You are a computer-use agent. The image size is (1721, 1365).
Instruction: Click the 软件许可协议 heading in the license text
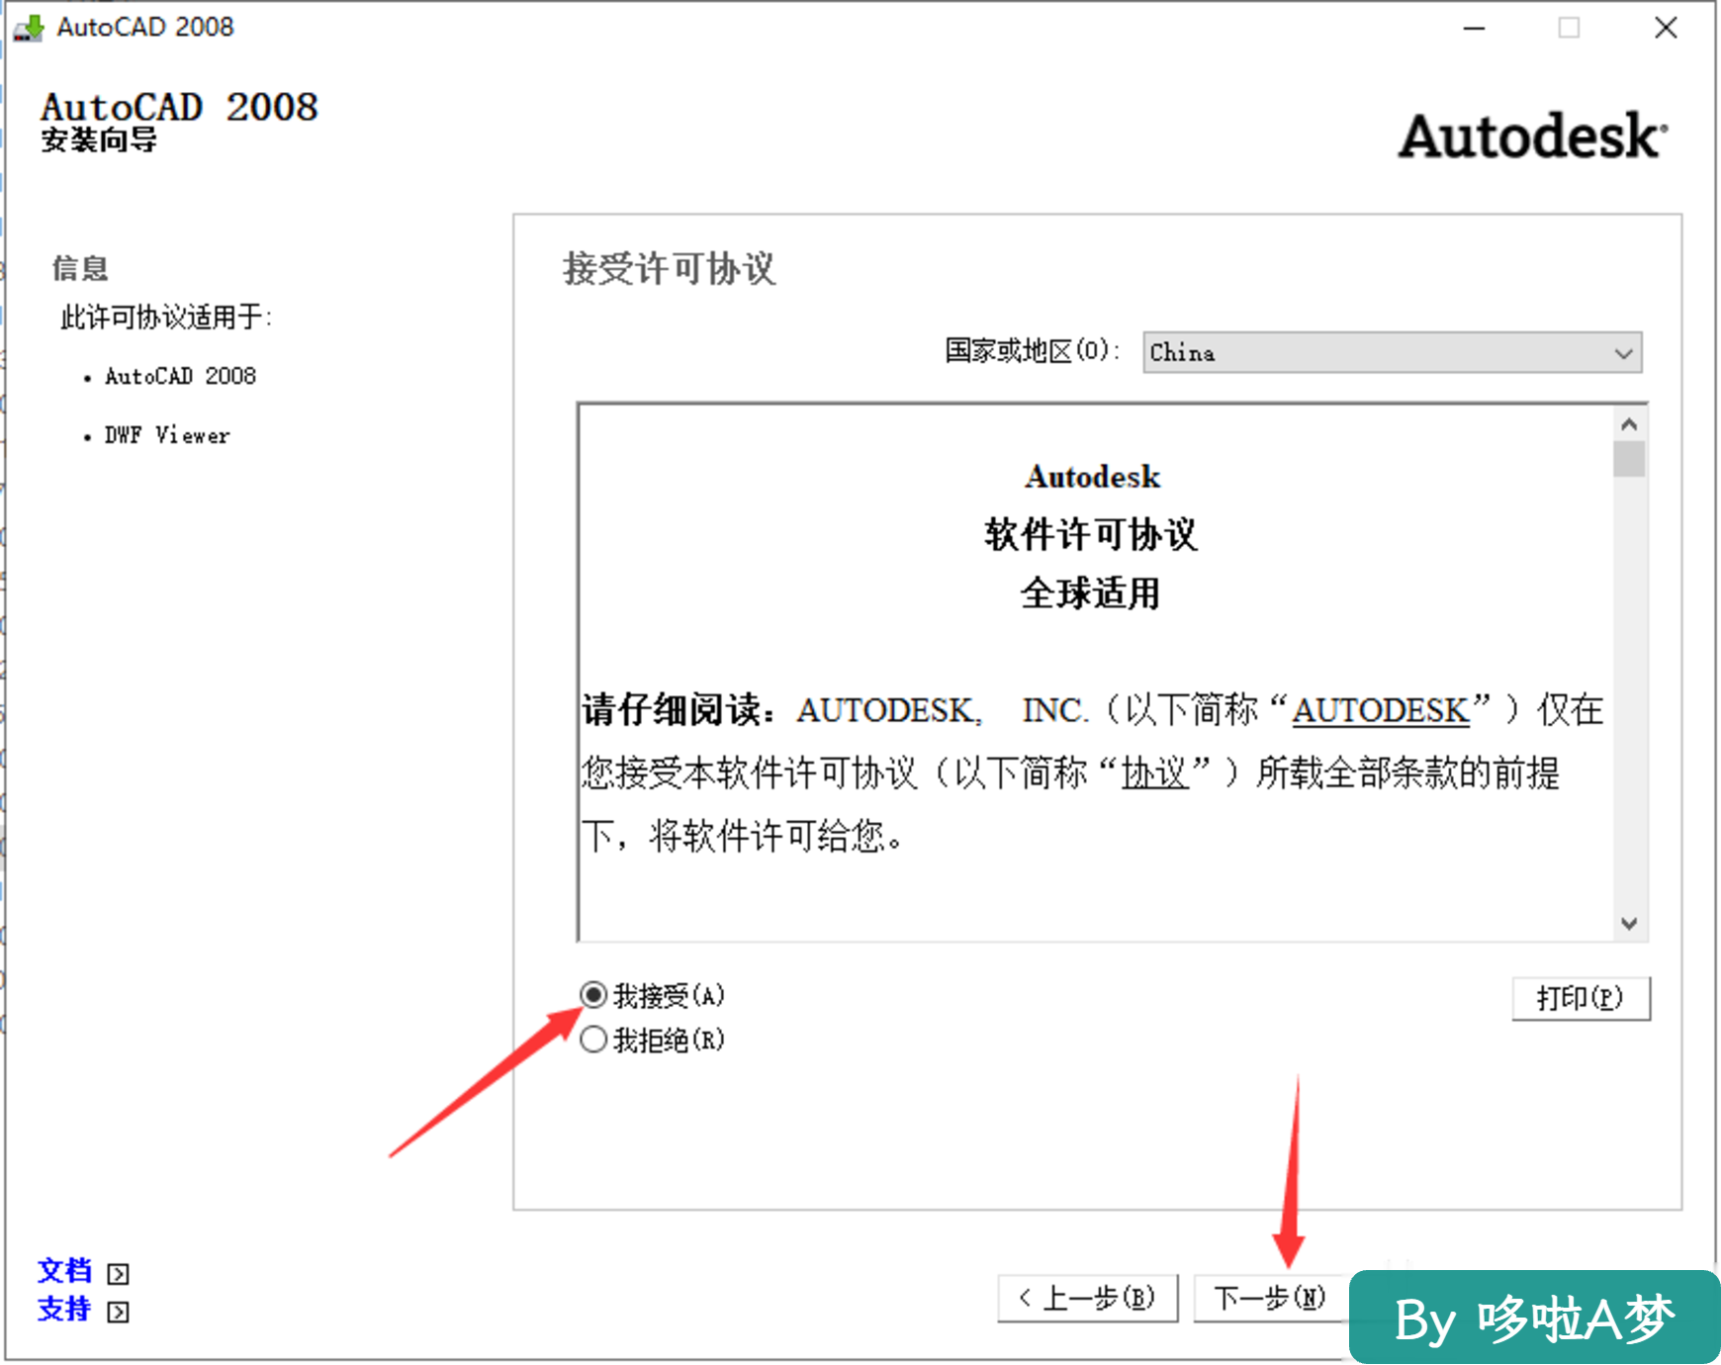[x=1091, y=534]
